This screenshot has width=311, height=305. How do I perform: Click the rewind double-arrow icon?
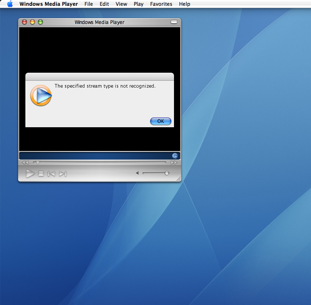click(x=25, y=162)
